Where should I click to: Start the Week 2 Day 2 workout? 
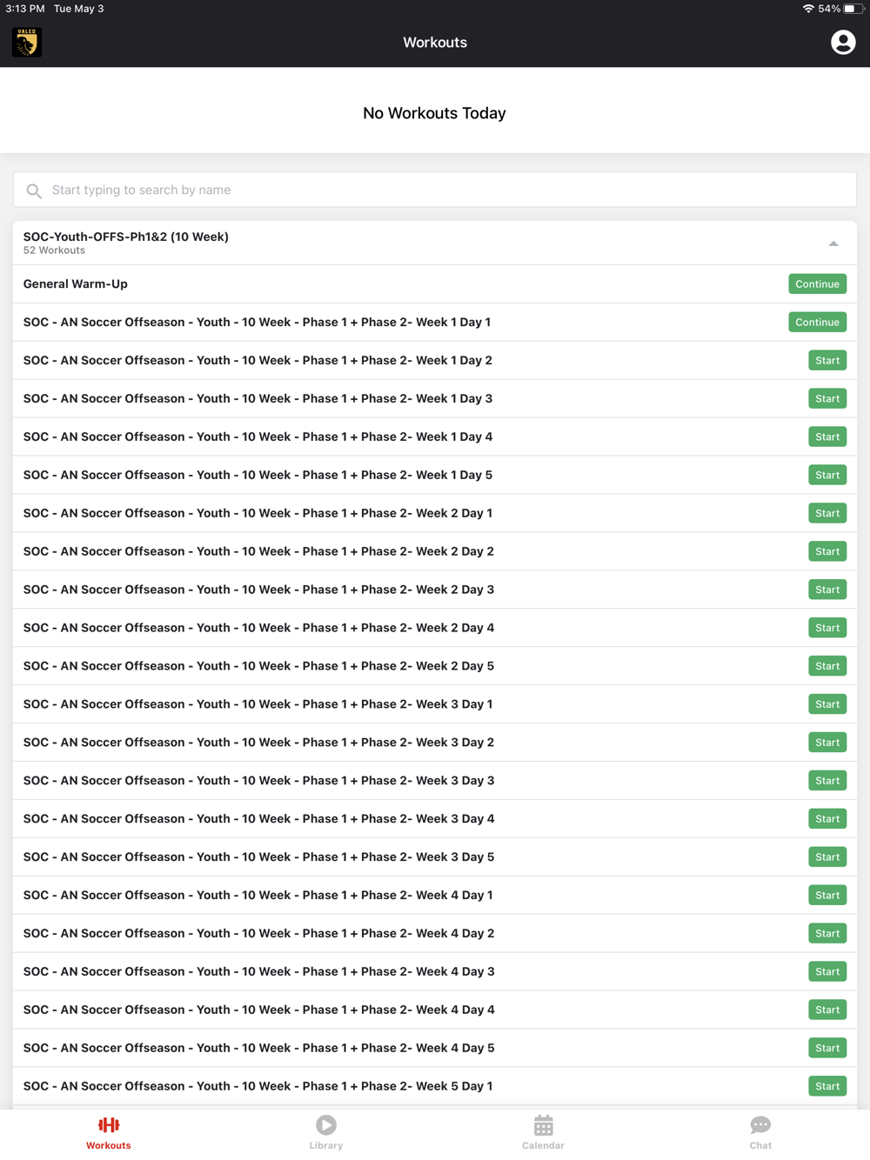(x=827, y=551)
